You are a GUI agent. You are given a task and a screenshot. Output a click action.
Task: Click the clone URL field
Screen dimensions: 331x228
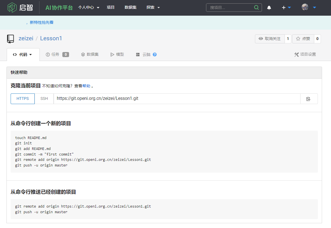pyautogui.click(x=177, y=99)
